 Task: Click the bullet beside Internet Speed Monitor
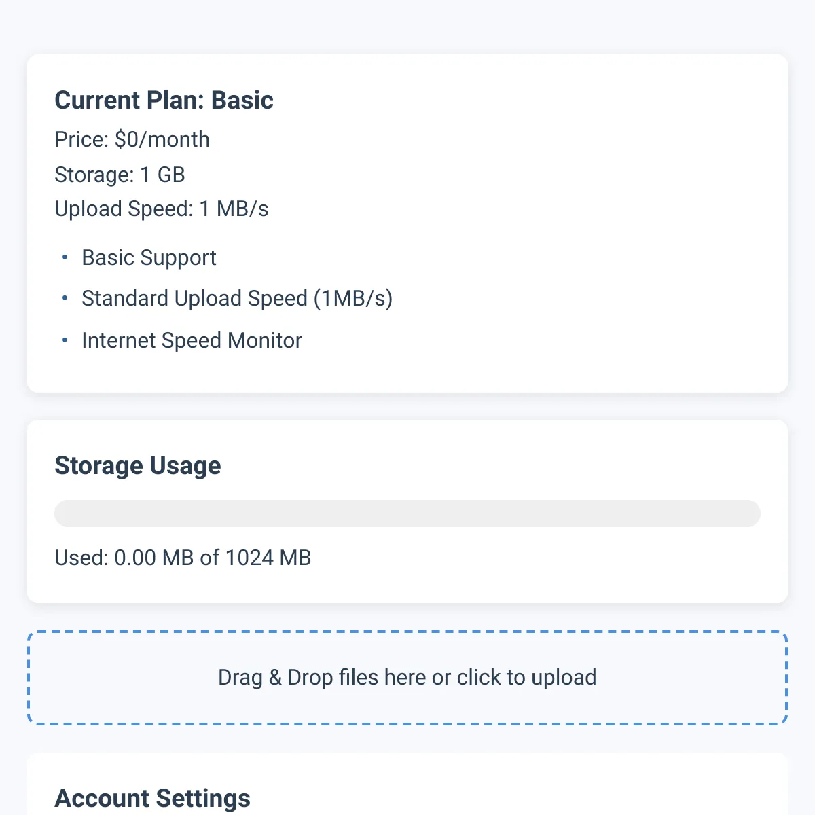pos(65,340)
